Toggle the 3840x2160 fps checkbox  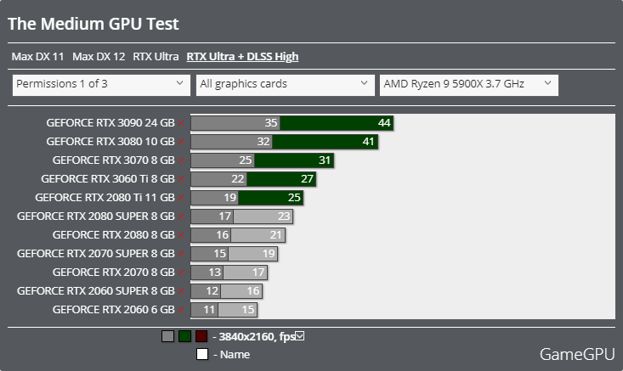click(300, 336)
